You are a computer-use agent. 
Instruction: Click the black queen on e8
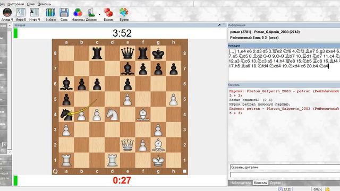(x=127, y=53)
